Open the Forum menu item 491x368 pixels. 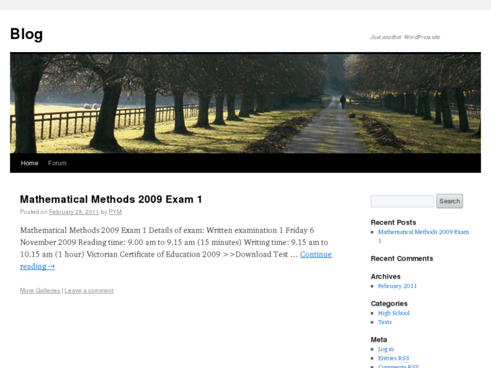pos(57,163)
